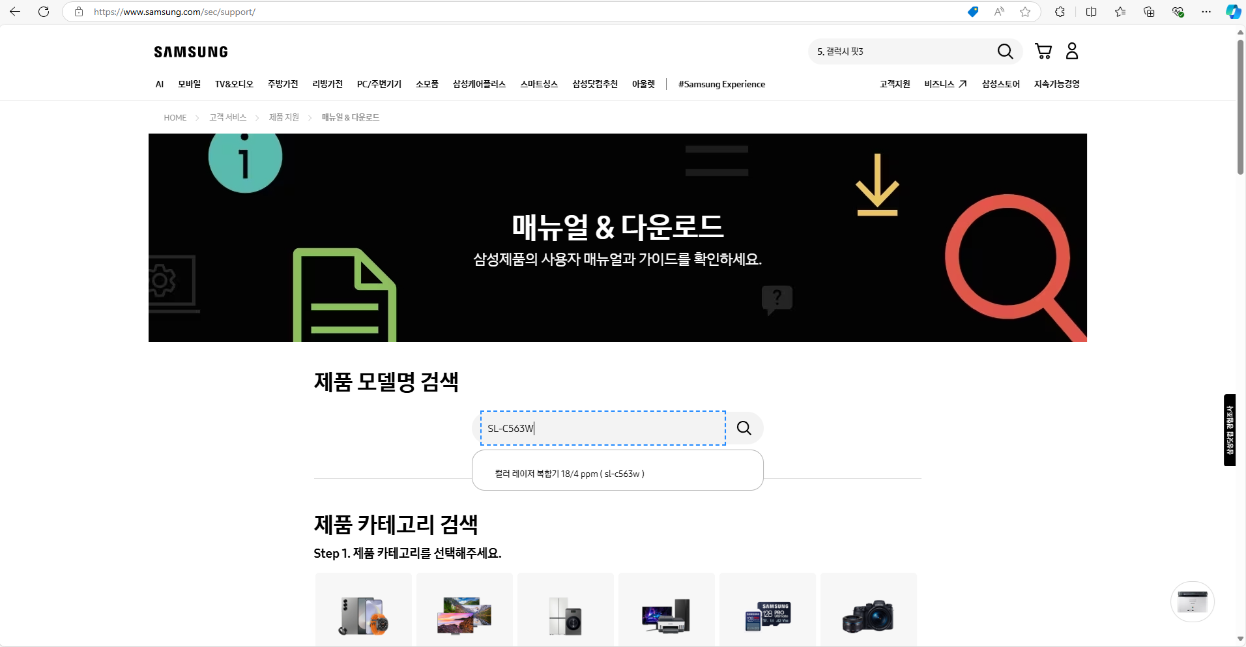Click the 매뉴얼 & 다운로드 breadcrumb
This screenshot has width=1246, height=647.
[x=351, y=117]
